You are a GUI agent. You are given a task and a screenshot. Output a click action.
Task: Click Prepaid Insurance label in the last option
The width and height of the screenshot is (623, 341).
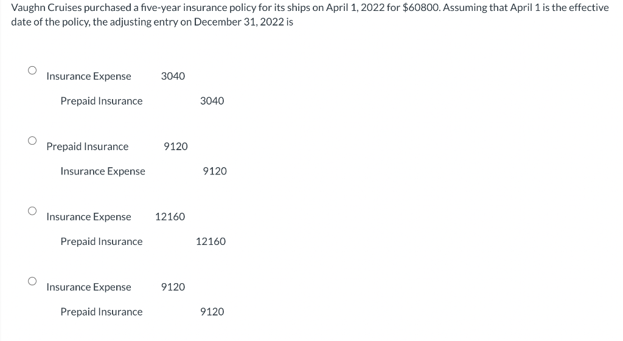click(x=102, y=312)
